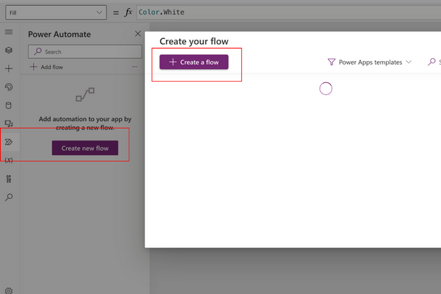Click the Create your flow heading
Image resolution: width=441 pixels, height=294 pixels.
pyautogui.click(x=194, y=41)
